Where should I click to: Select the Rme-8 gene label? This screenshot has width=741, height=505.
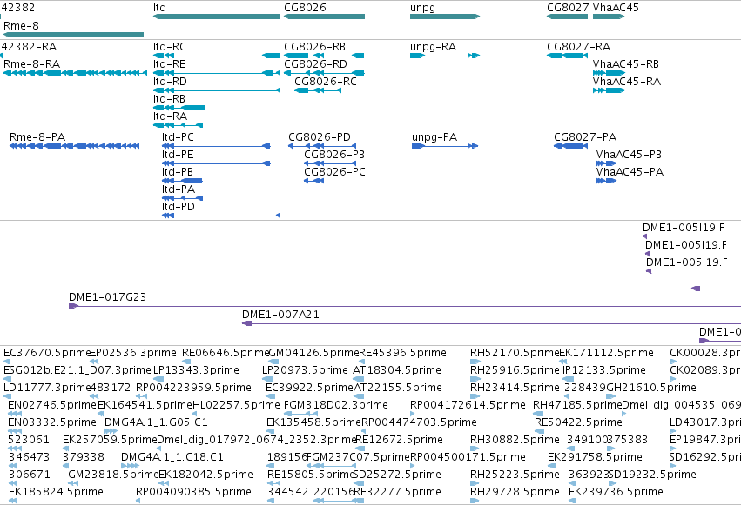tap(21, 26)
